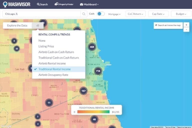The image size is (192, 128).
Task: Zoom out the map with minus button
Action: (186, 29)
